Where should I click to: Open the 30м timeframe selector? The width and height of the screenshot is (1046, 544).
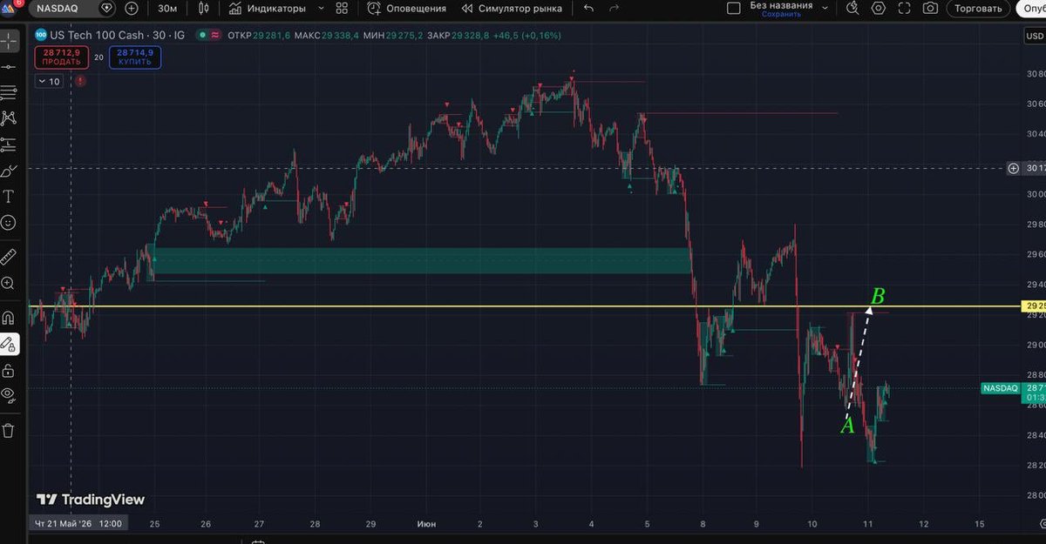[167, 8]
